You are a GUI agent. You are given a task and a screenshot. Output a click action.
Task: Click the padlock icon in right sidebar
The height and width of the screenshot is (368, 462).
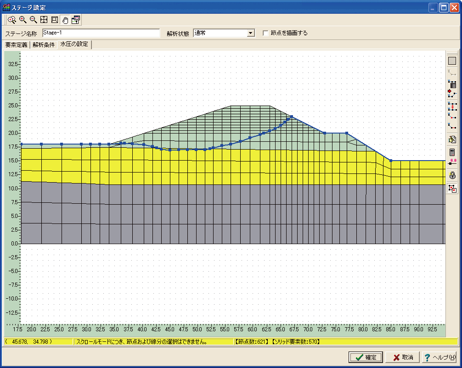(x=452, y=175)
